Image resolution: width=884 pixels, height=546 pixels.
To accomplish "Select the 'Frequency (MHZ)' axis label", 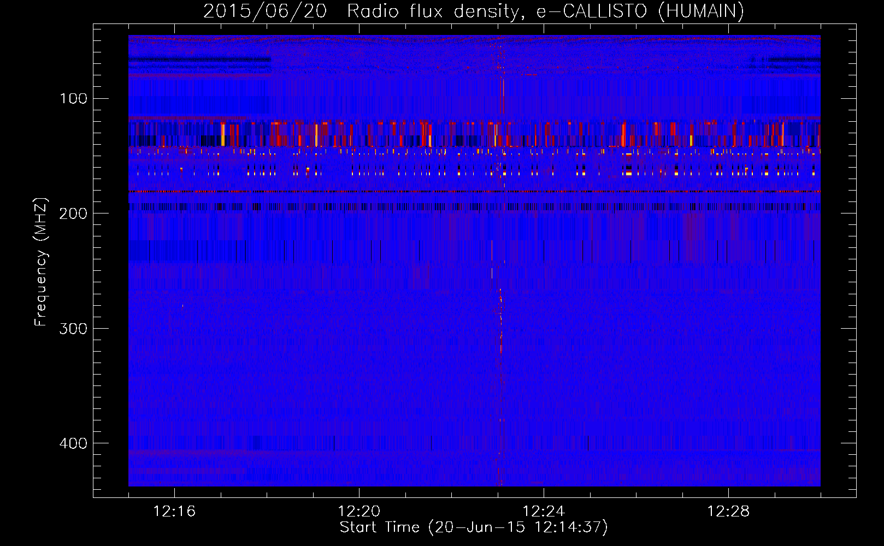I will [41, 262].
